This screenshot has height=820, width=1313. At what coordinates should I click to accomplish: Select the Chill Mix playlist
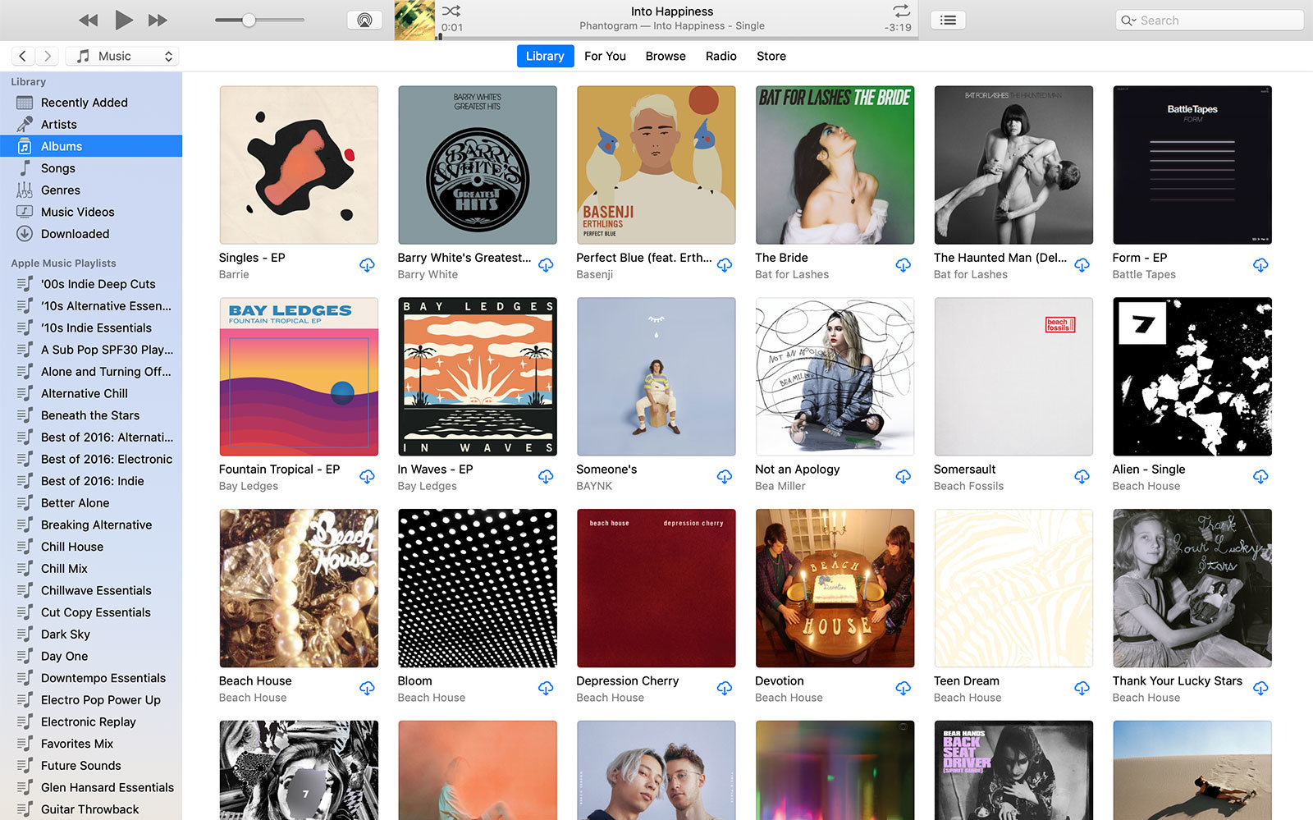(63, 568)
